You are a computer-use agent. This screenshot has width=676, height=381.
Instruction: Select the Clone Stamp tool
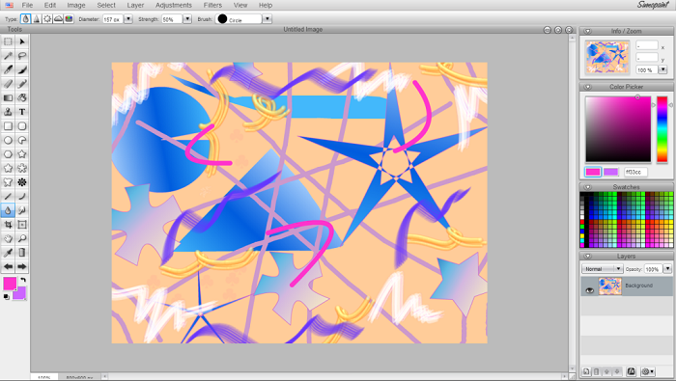point(8,112)
